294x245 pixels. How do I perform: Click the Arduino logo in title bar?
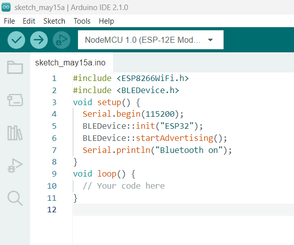point(6,8)
